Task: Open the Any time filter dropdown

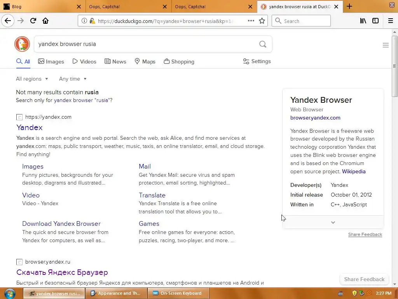Action: coord(73,79)
